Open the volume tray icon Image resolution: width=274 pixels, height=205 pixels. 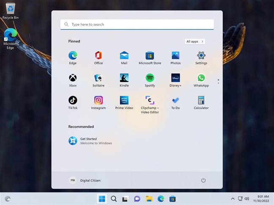click(247, 199)
